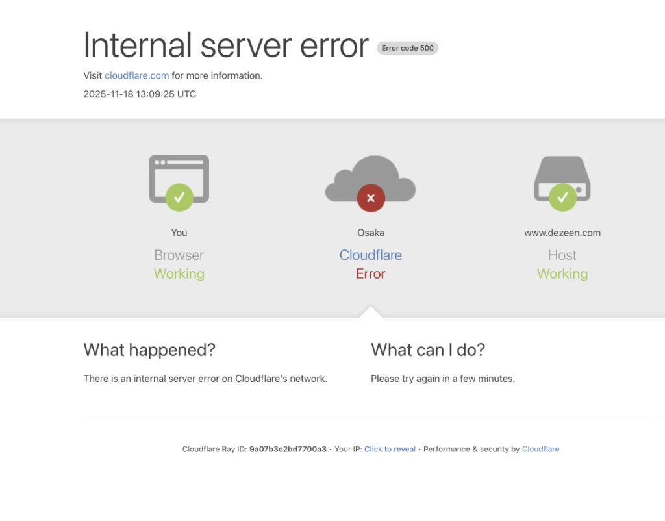Click to reveal your IP address
Image resolution: width=665 pixels, height=521 pixels.
[390, 449]
